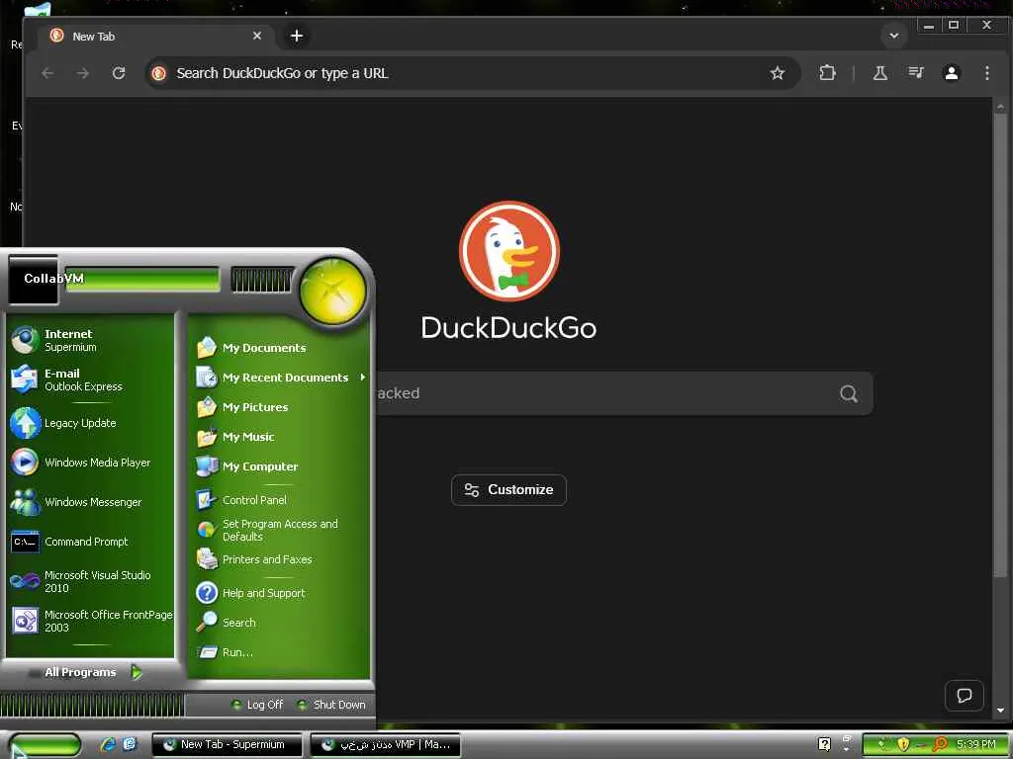
Task: Open Legacy Update from Start menu
Action: pyautogui.click(x=90, y=423)
